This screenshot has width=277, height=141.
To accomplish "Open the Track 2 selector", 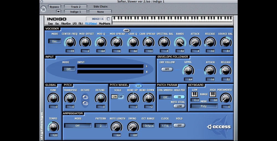I will pos(75,7).
